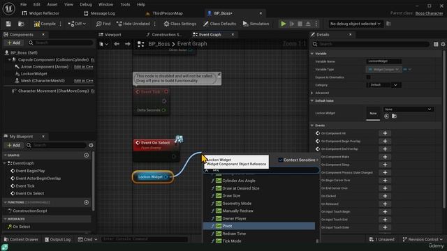
Task: Choose Owner Player from list
Action: [x=234, y=219]
